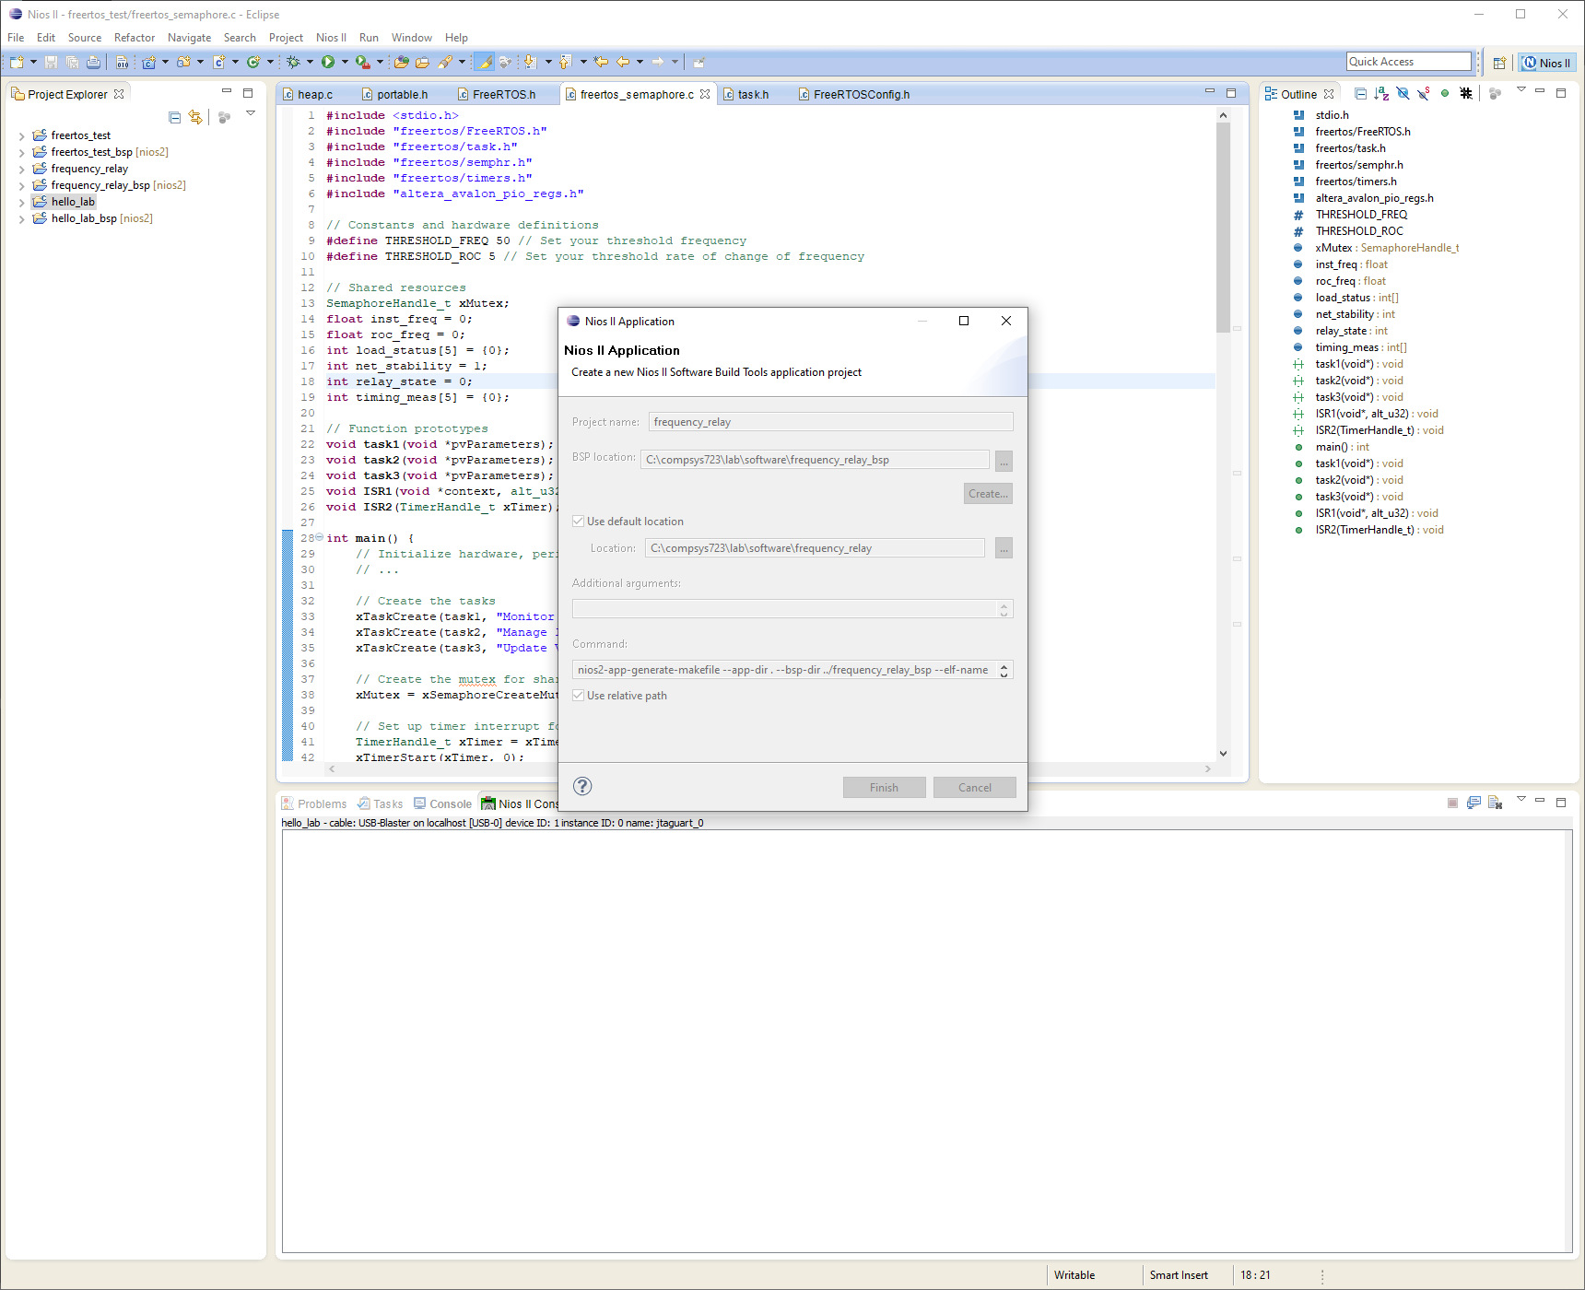
Task: Toggle Hide Static Members icon in Outline
Action: tap(1424, 93)
